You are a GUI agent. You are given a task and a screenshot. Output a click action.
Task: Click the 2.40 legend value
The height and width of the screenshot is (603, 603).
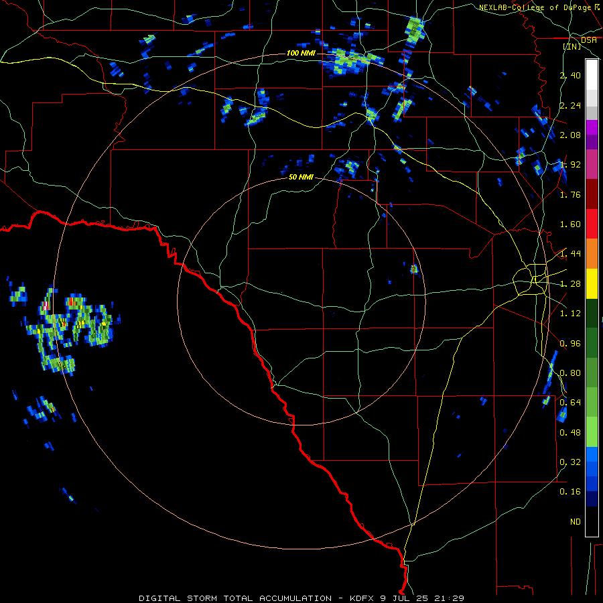pyautogui.click(x=570, y=75)
